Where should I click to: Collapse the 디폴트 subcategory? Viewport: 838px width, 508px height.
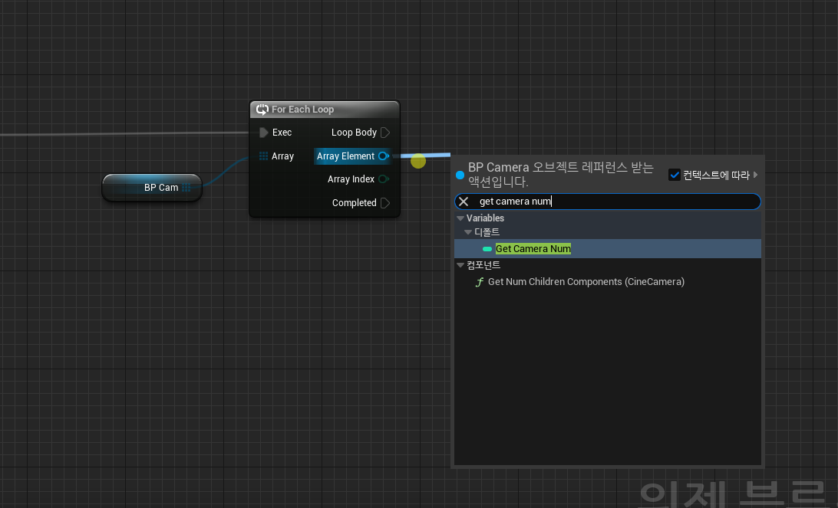click(468, 232)
